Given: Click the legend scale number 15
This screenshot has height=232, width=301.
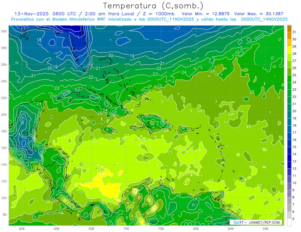Looking at the screenshot, I should point(294,147).
